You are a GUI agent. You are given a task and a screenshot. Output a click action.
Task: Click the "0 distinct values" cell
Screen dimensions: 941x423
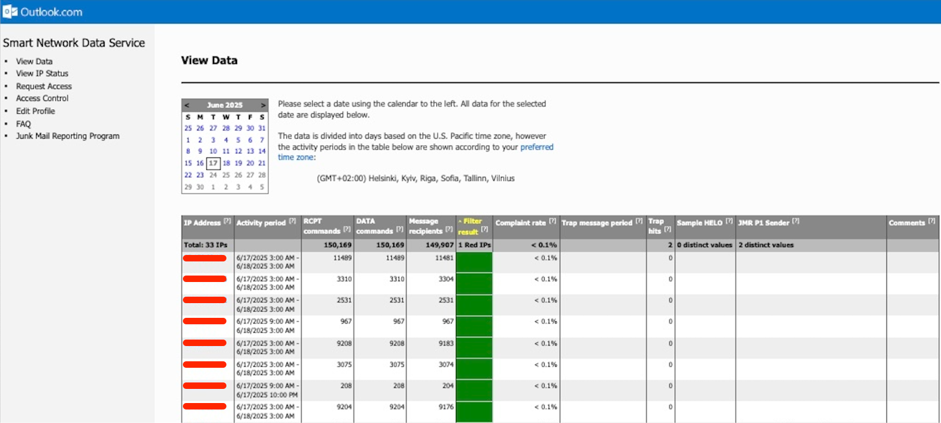(705, 245)
